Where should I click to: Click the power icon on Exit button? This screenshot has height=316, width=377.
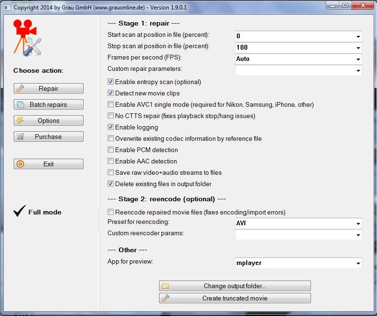20,164
